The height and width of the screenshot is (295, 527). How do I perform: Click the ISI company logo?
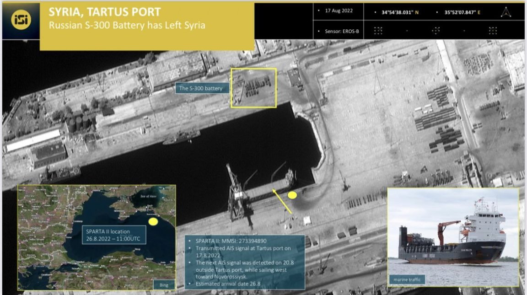pyautogui.click(x=18, y=18)
